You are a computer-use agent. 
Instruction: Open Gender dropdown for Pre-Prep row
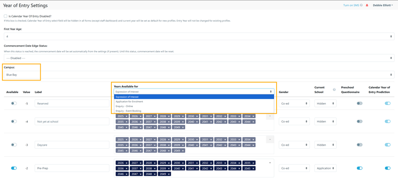[294, 168]
